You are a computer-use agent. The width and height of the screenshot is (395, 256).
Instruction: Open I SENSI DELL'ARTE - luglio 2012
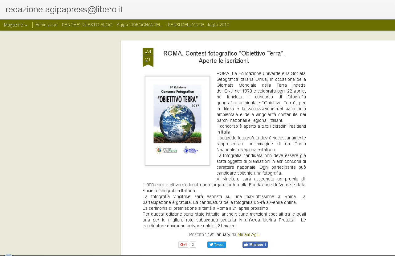(197, 25)
